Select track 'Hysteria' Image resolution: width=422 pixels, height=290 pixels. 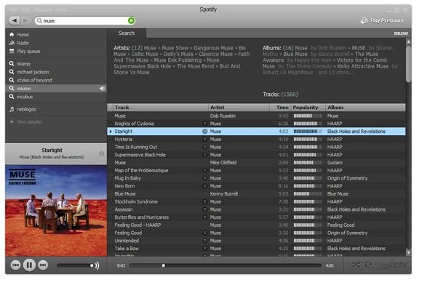[256, 140]
